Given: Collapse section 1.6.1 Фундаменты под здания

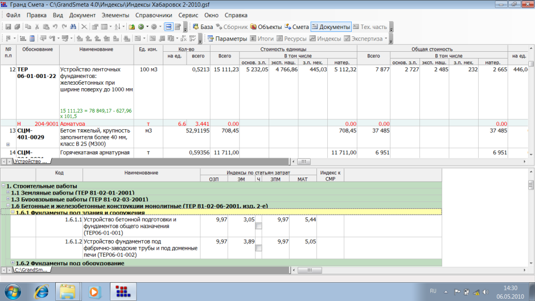Looking at the screenshot, I should pos(13,212).
